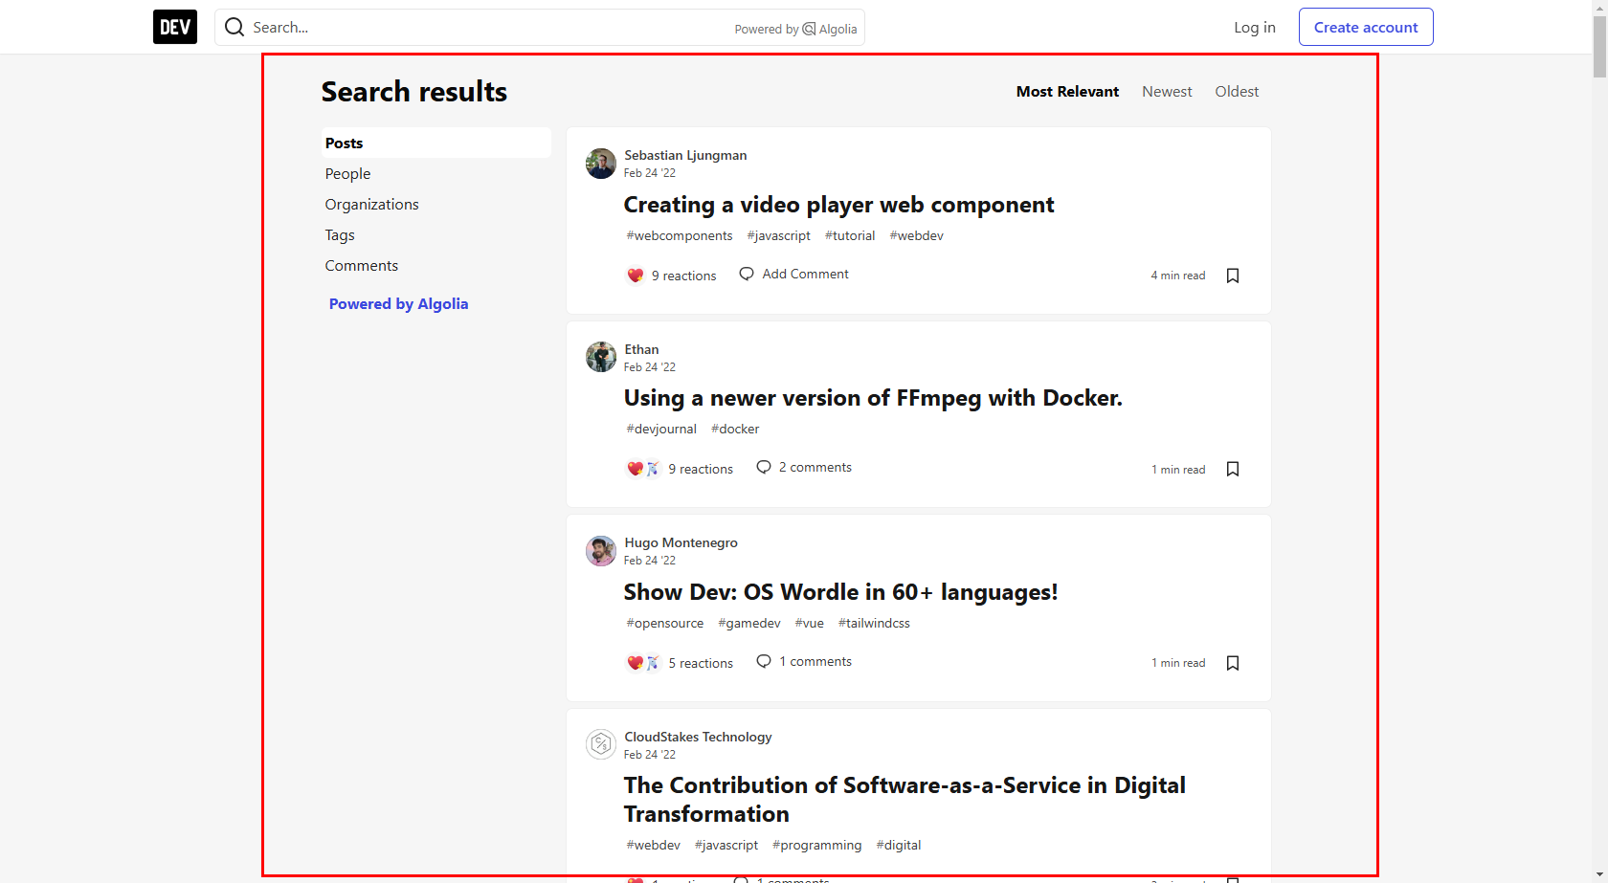
Task: Click the DEV logo icon
Action: coord(174,27)
